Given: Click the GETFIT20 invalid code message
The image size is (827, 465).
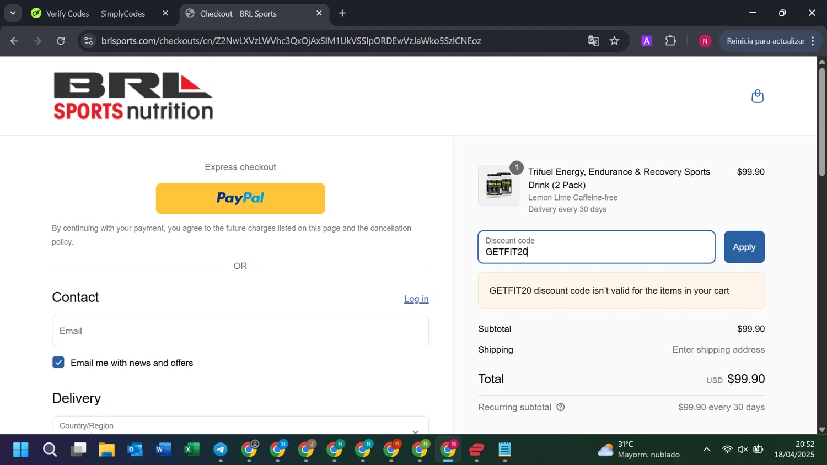Looking at the screenshot, I should [x=621, y=290].
